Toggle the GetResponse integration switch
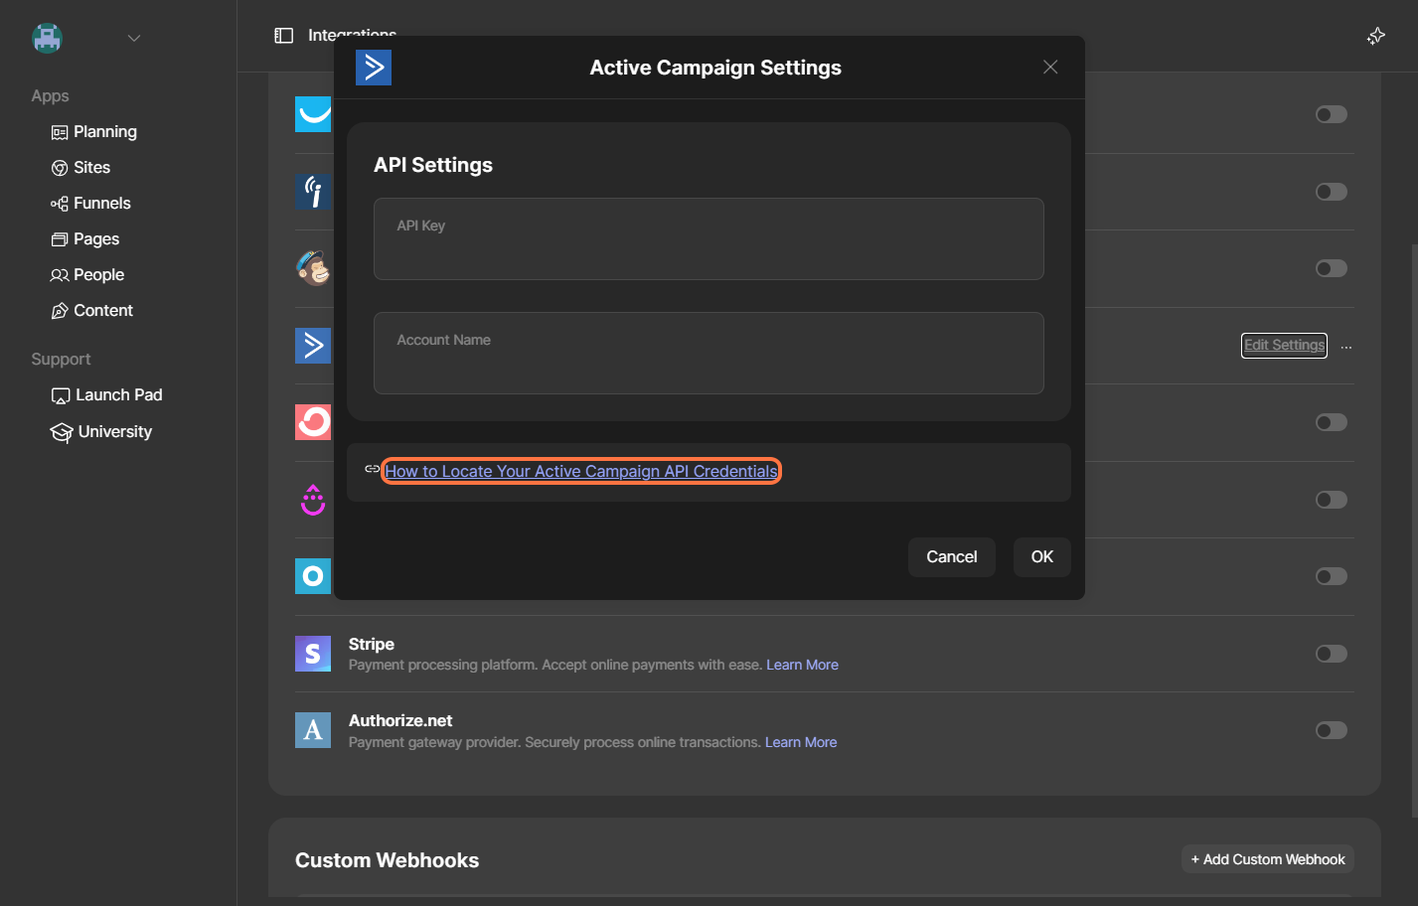The height and width of the screenshot is (906, 1418). click(x=1332, y=114)
